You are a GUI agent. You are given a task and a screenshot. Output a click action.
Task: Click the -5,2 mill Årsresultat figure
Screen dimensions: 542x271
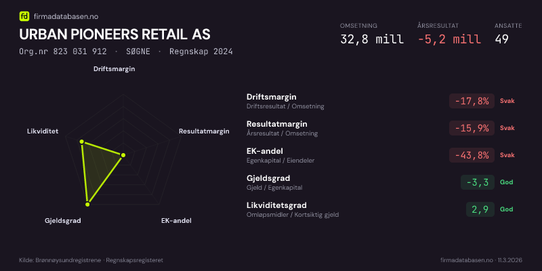(x=449, y=39)
